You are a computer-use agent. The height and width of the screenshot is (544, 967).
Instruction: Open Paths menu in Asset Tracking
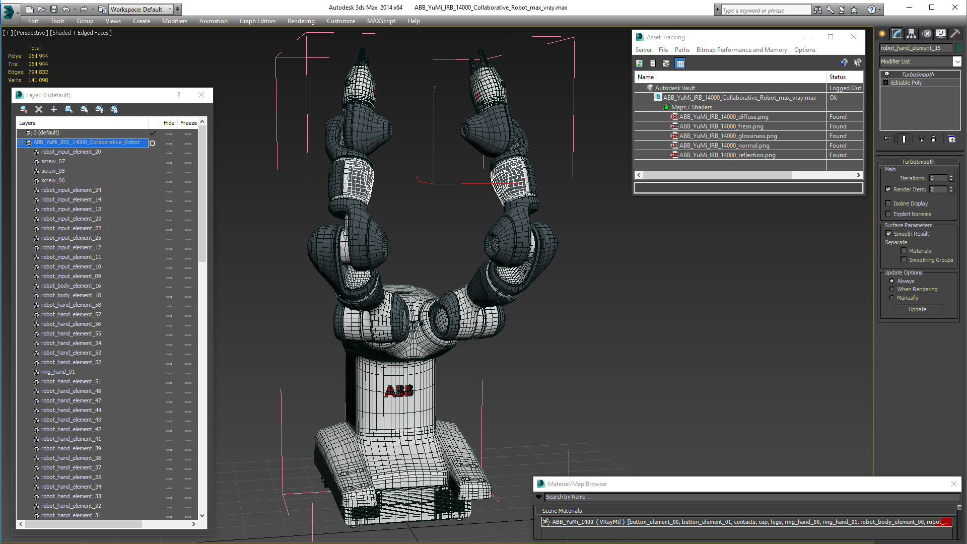click(x=682, y=50)
